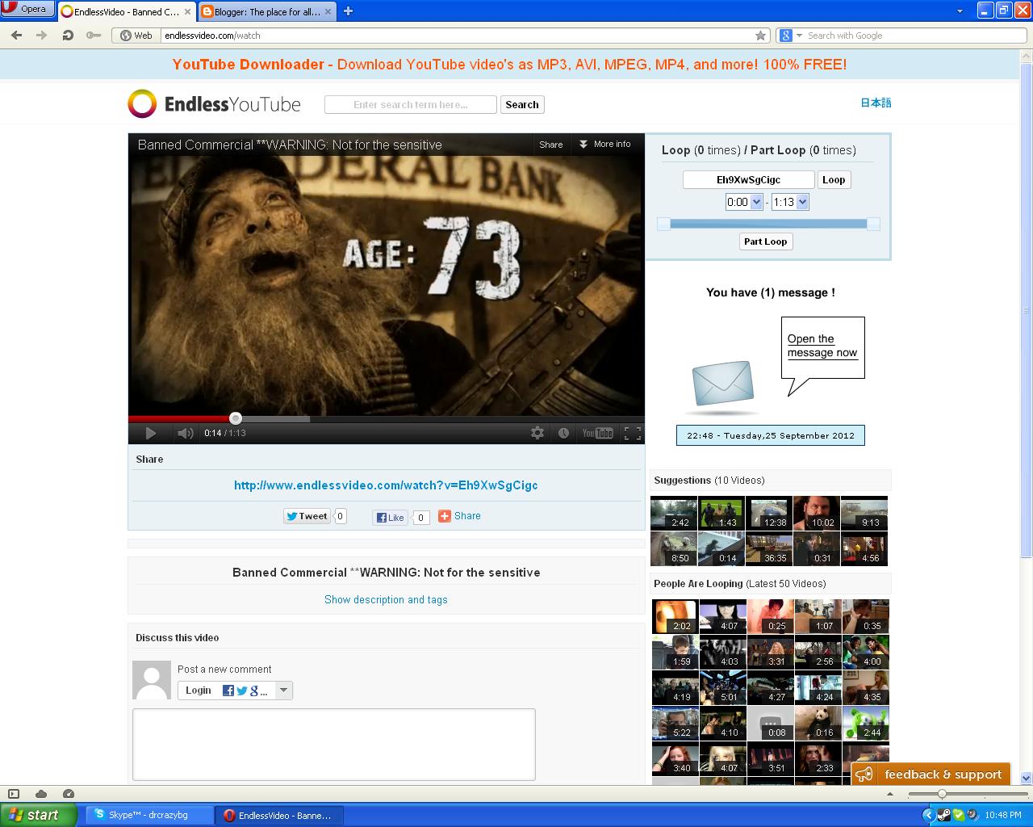Open the Opera Turbo gauge icon
Image resolution: width=1033 pixels, height=827 pixels.
click(69, 795)
